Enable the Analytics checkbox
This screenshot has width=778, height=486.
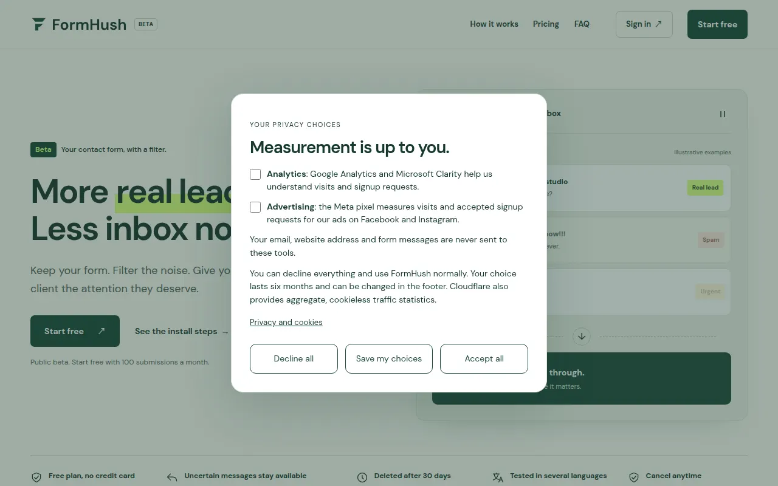[255, 174]
